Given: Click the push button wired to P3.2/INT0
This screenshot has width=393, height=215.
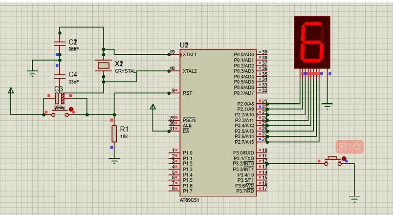Looking at the screenshot, I should point(333,161).
